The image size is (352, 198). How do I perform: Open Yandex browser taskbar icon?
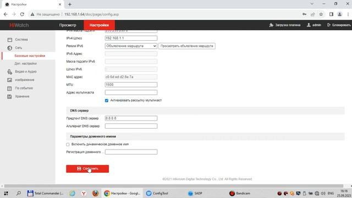[x=84, y=193]
